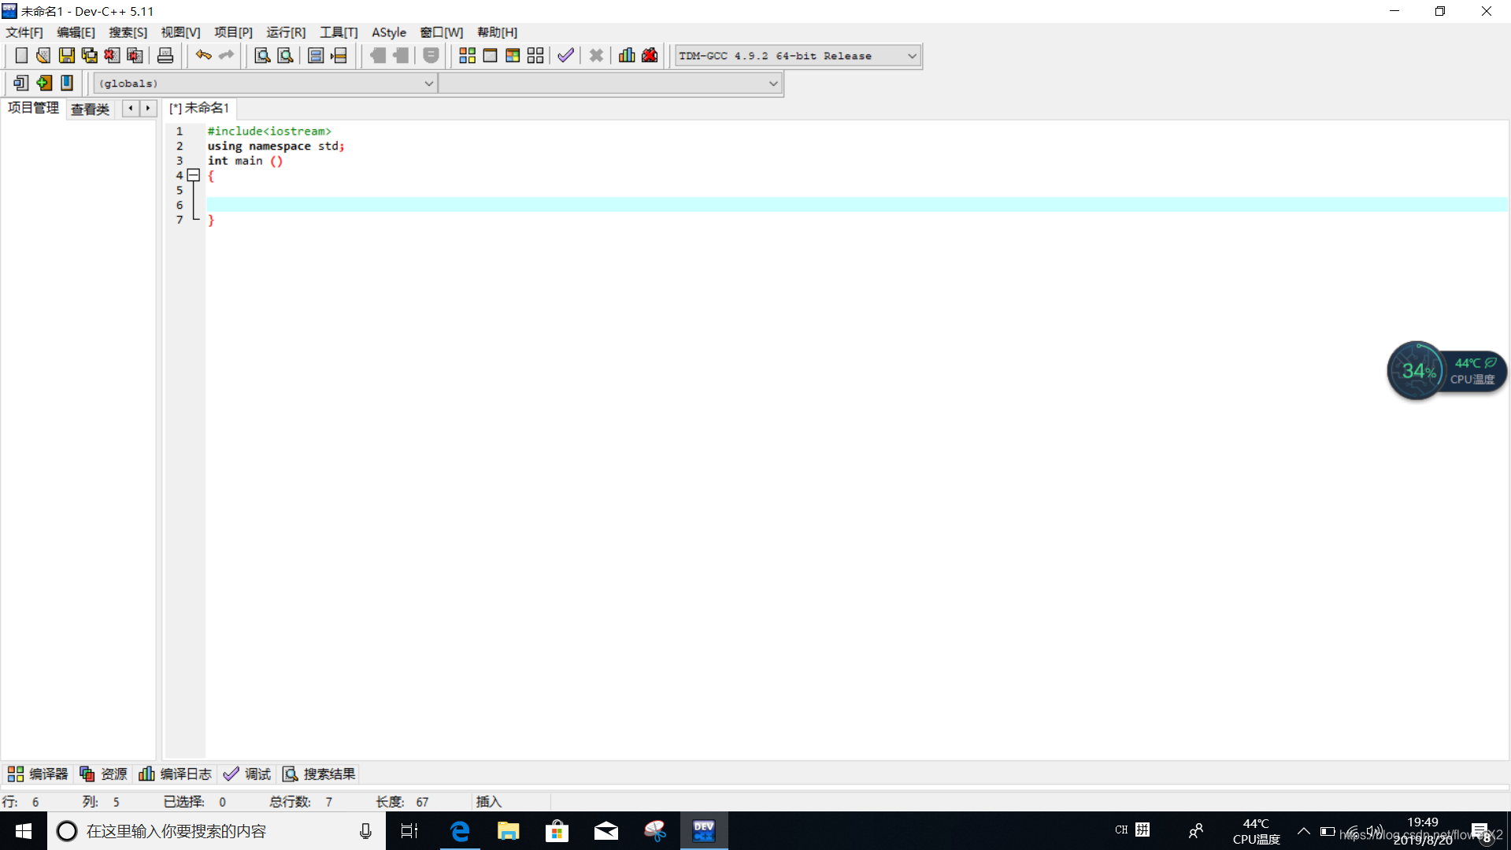Screen dimensions: 1511x850
Task: Open the 窗口[W] menu
Action: (x=441, y=32)
